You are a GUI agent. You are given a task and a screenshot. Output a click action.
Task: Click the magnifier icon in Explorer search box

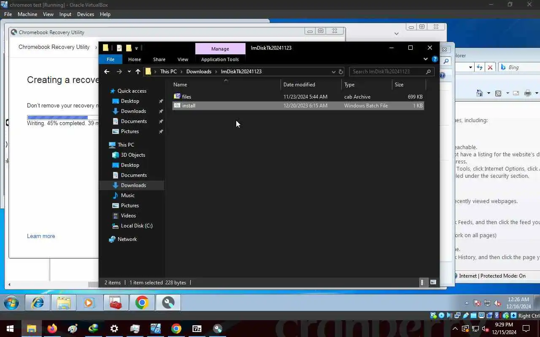[x=428, y=72]
